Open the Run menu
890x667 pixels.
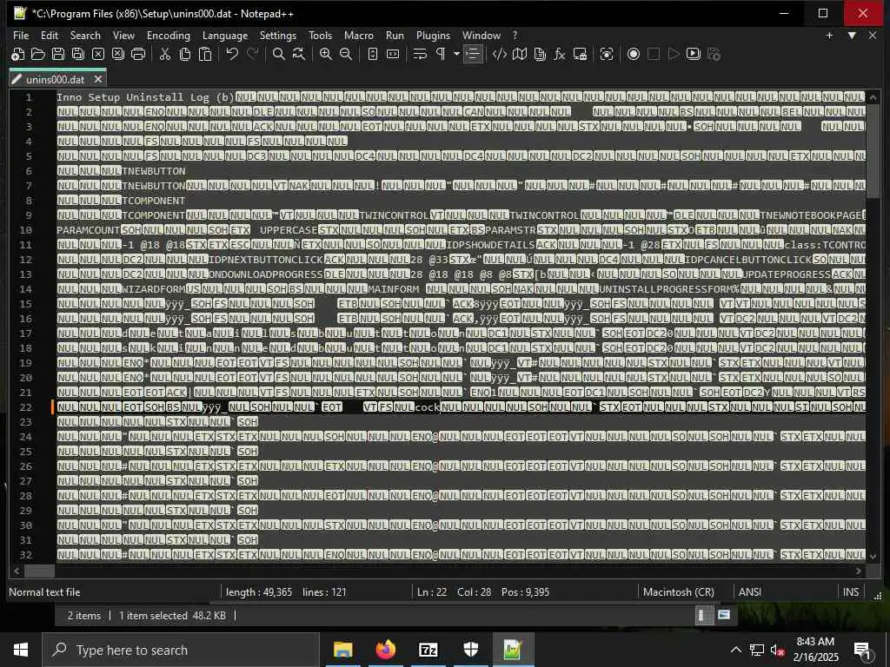point(395,35)
